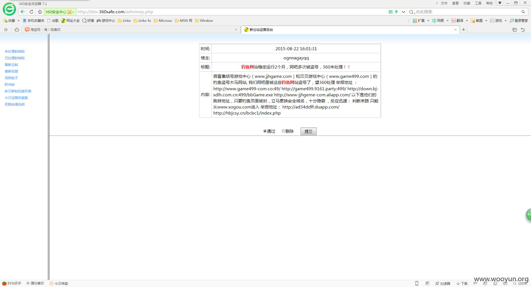Expand the address bar history dropdown chevron
The width and height of the screenshot is (531, 287).
pyautogui.click(x=404, y=12)
